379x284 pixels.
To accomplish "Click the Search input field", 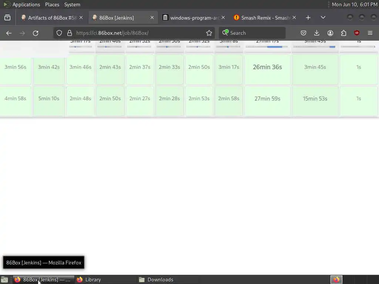I will coord(252,33).
